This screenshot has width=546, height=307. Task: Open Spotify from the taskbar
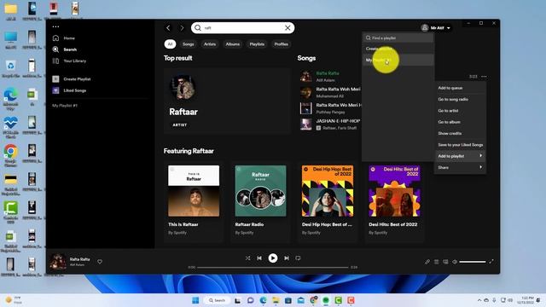coord(326,300)
